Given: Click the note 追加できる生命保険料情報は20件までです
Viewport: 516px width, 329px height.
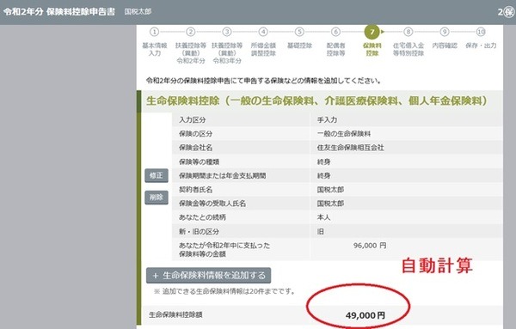Looking at the screenshot, I should click(224, 291).
